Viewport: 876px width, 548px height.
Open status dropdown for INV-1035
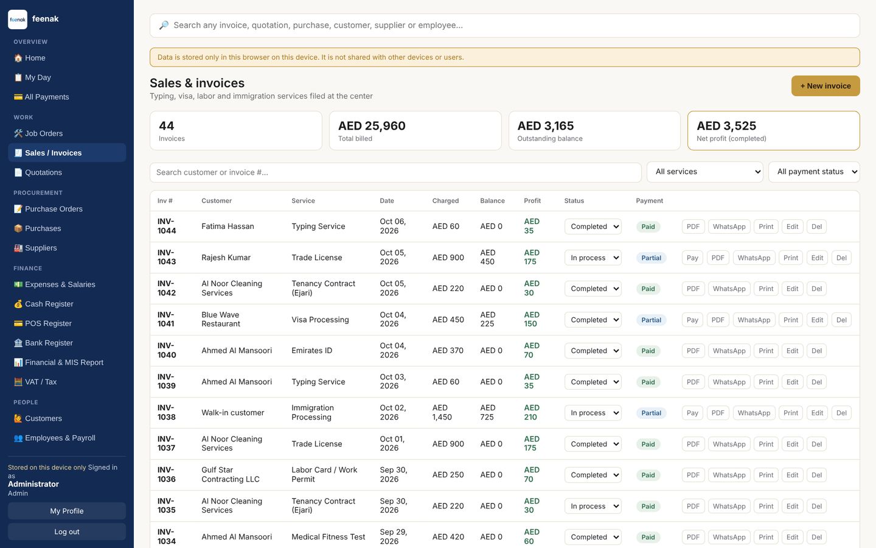pos(593,506)
